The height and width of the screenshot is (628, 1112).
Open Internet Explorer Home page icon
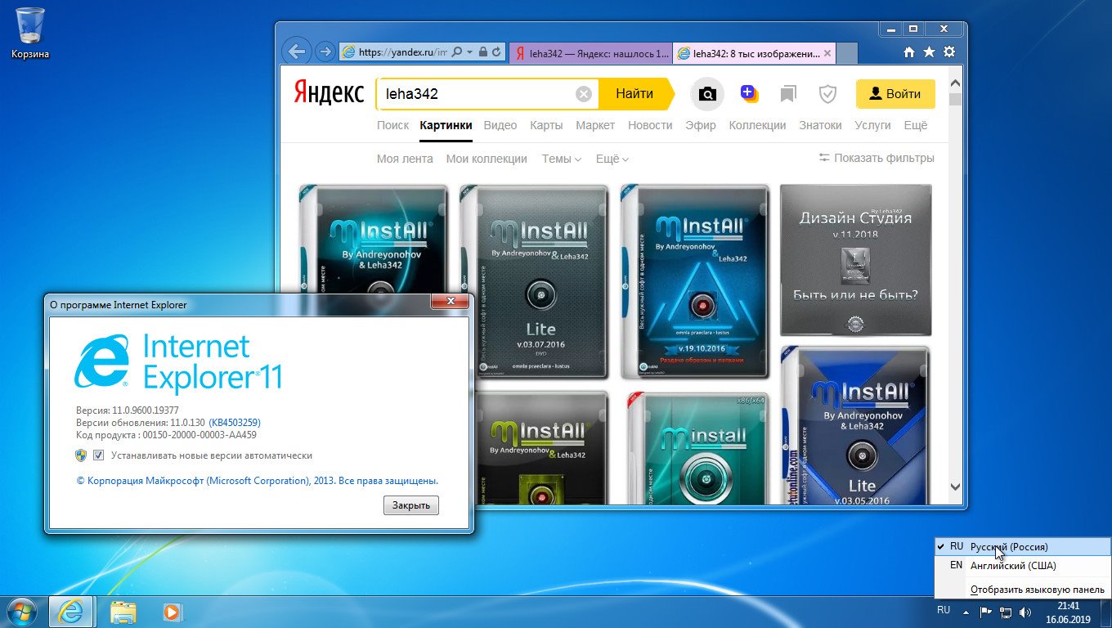(x=909, y=52)
